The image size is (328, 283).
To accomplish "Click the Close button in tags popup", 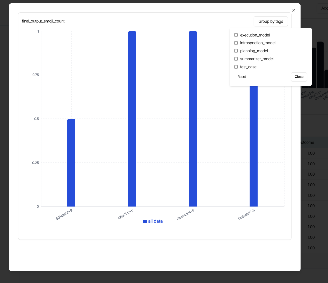I will tap(299, 77).
